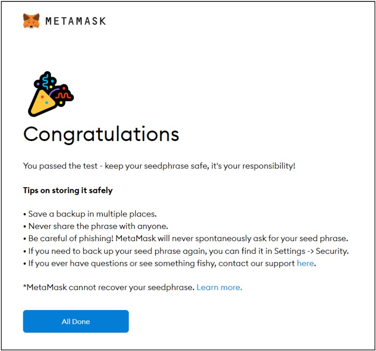The width and height of the screenshot is (376, 351).
Task: Select the "Tips on storing it safely" heading
Action: [x=68, y=190]
